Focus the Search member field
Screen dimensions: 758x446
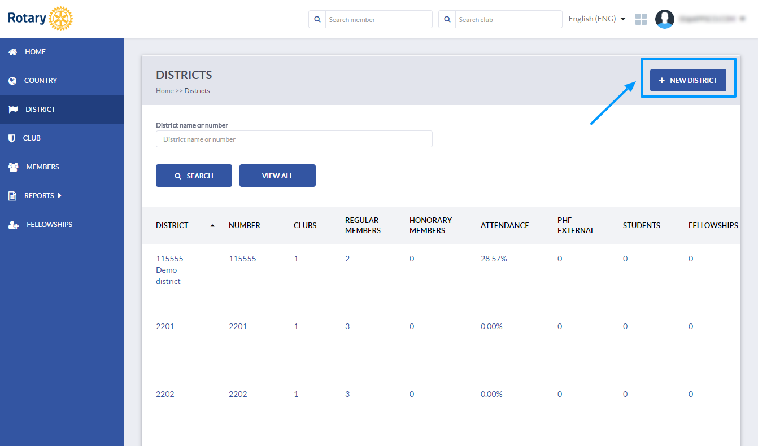[x=378, y=19]
